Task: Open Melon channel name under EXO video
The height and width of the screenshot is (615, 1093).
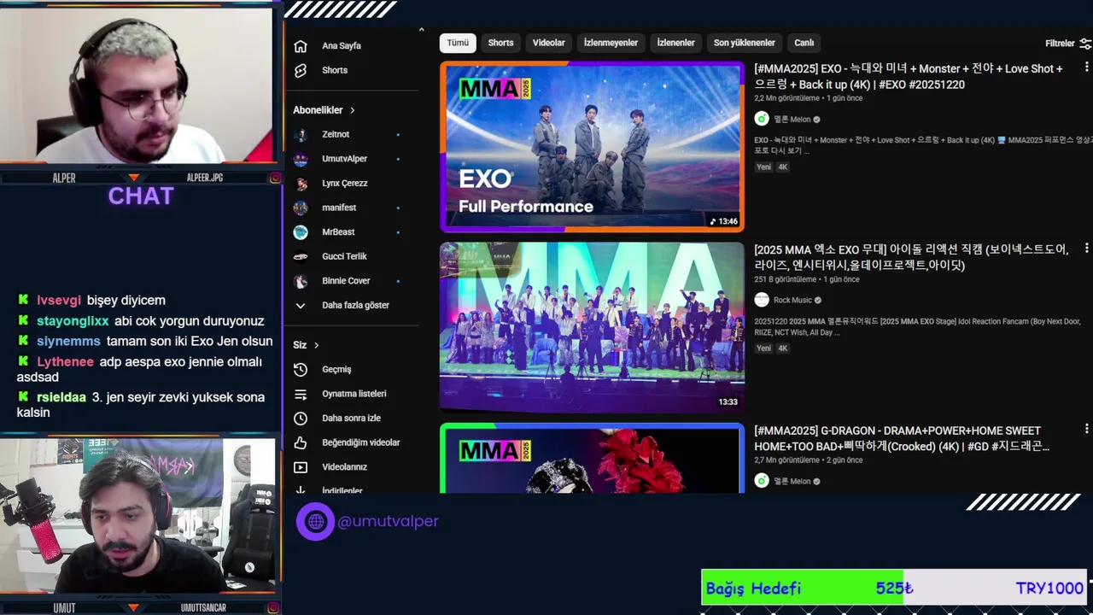Action: point(792,120)
